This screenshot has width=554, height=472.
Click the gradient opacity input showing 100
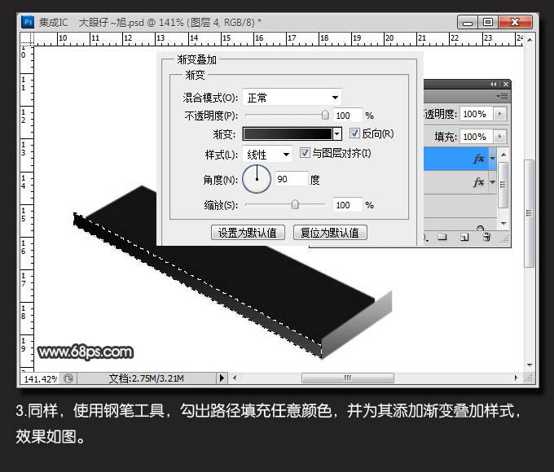click(x=348, y=116)
